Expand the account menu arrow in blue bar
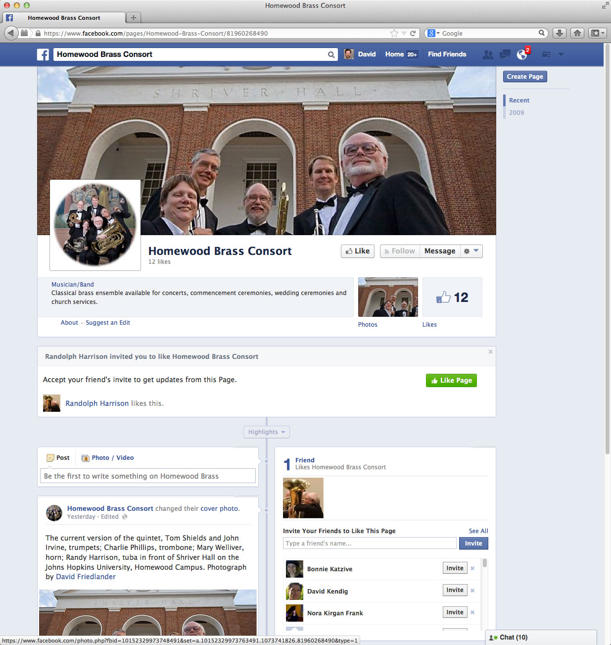The height and width of the screenshot is (645, 611). [x=561, y=54]
